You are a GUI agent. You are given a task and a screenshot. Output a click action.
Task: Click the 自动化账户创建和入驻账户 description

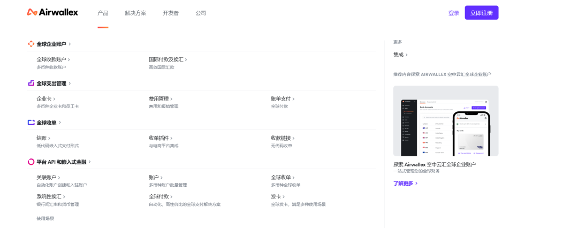[62, 185]
